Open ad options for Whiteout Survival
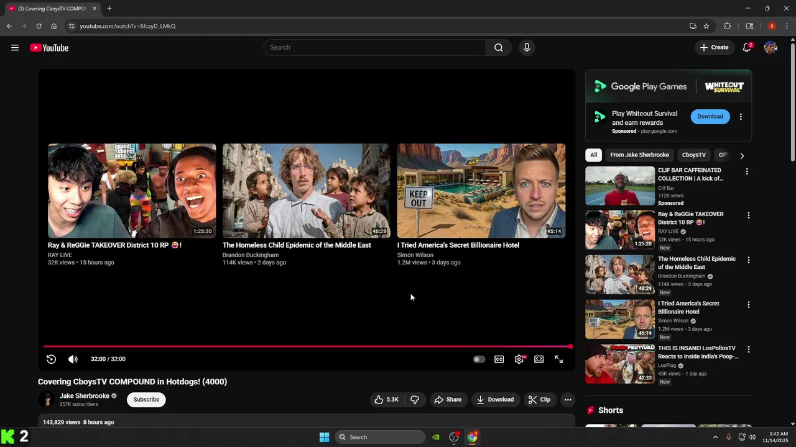 (741, 117)
